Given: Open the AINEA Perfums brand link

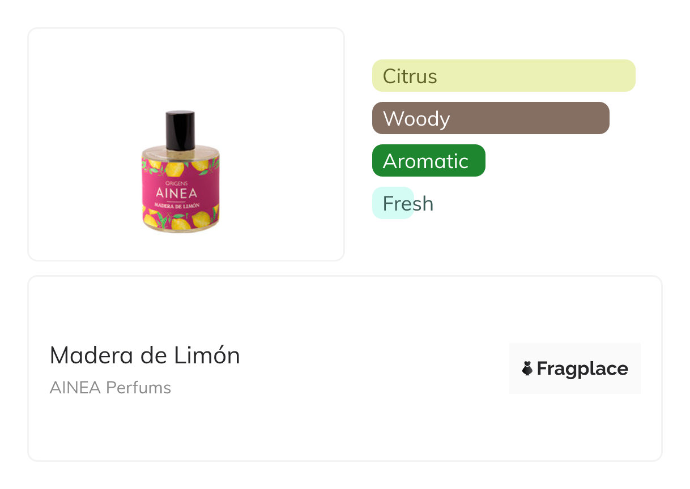Looking at the screenshot, I should [x=110, y=388].
